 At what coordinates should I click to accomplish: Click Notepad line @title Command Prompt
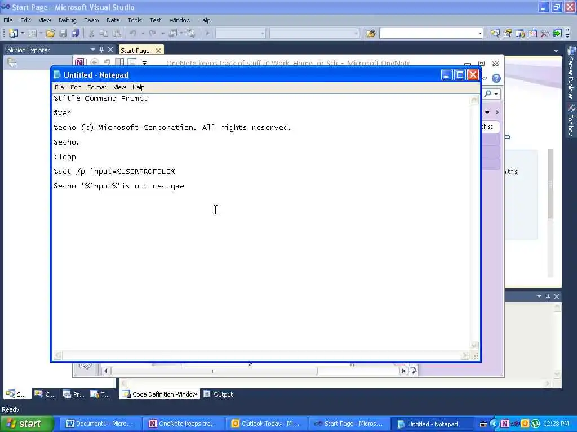[100, 98]
